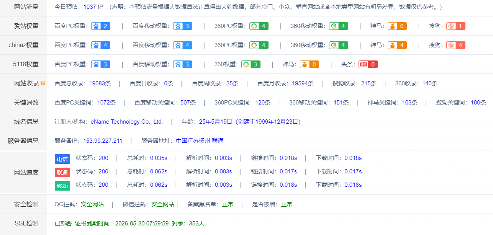493x235 pixels.
Task: Click Shenma weight badge in 5118权重 row
Action: [310, 64]
